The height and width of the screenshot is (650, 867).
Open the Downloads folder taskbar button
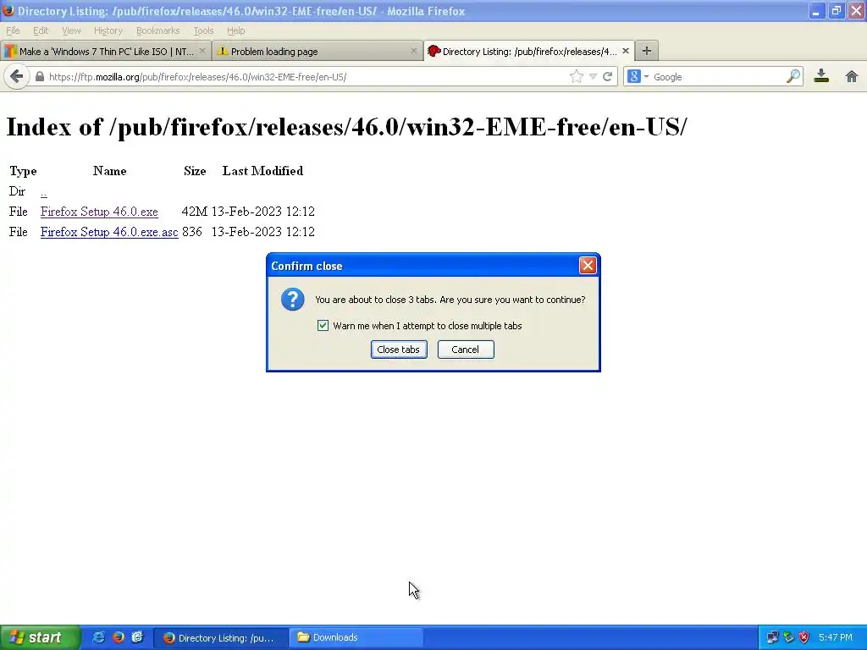click(356, 638)
